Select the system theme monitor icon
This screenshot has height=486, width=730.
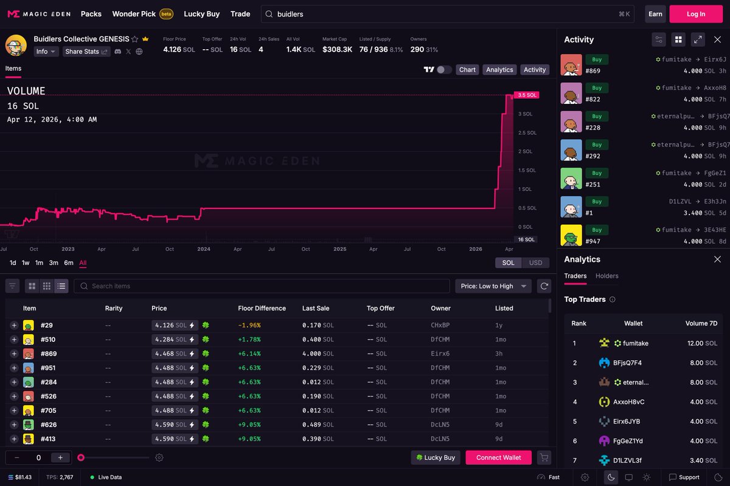click(x=629, y=477)
